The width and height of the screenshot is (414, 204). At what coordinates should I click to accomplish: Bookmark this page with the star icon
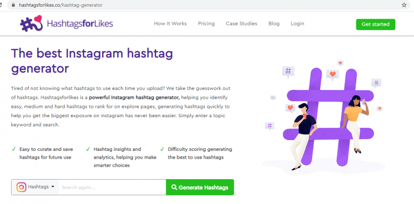pos(404,5)
